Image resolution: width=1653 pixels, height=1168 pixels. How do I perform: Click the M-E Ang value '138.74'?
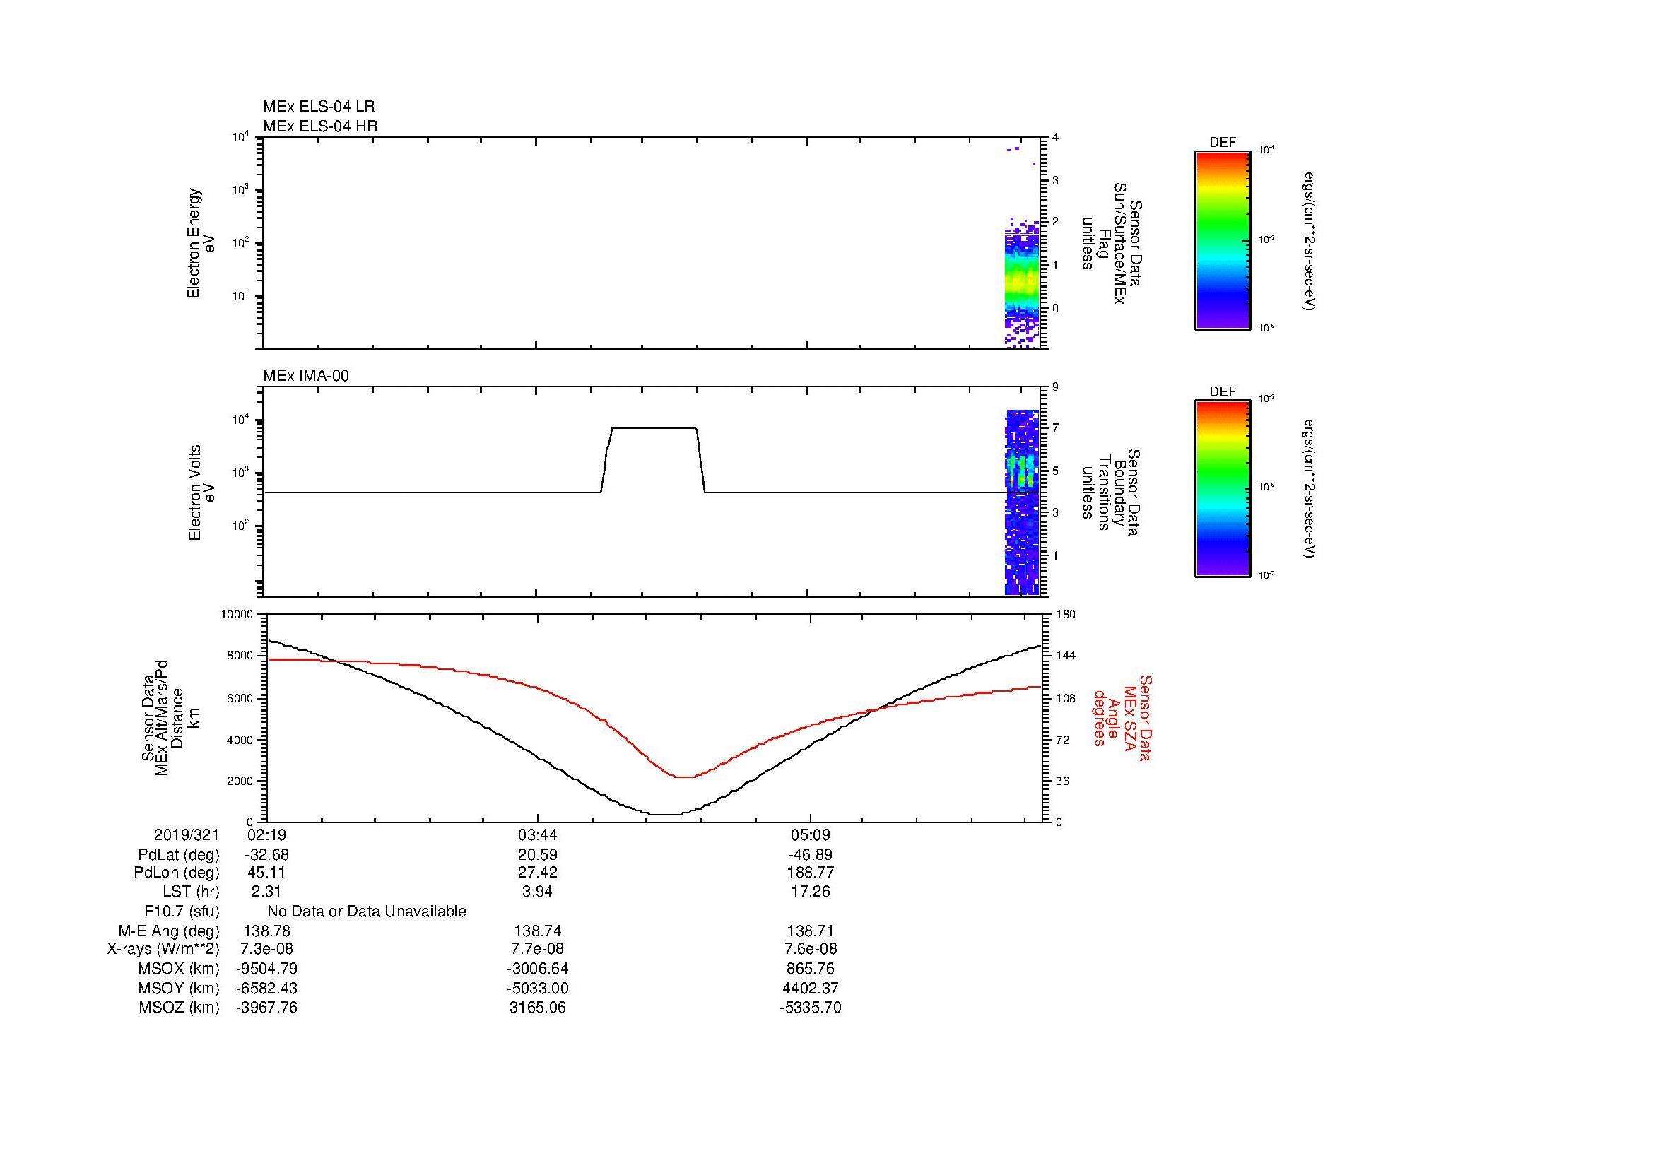tap(538, 931)
